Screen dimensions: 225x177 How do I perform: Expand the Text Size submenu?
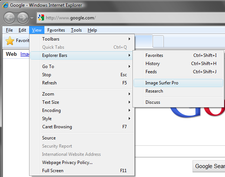coord(82,102)
